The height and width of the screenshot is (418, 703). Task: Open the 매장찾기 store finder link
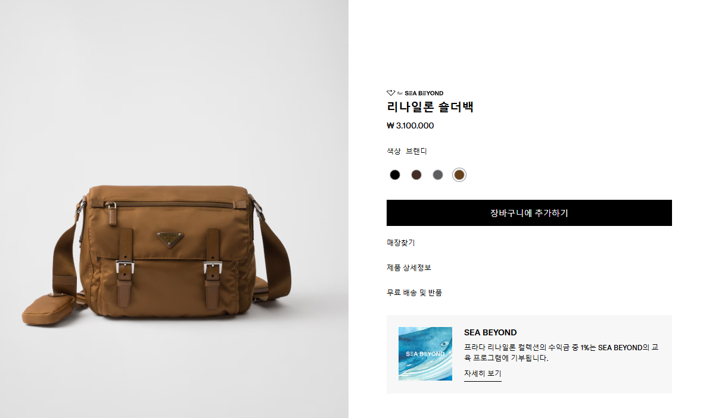401,243
